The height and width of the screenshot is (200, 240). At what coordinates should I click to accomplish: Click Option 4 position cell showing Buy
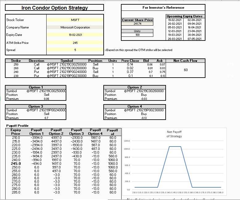(x=144, y=114)
